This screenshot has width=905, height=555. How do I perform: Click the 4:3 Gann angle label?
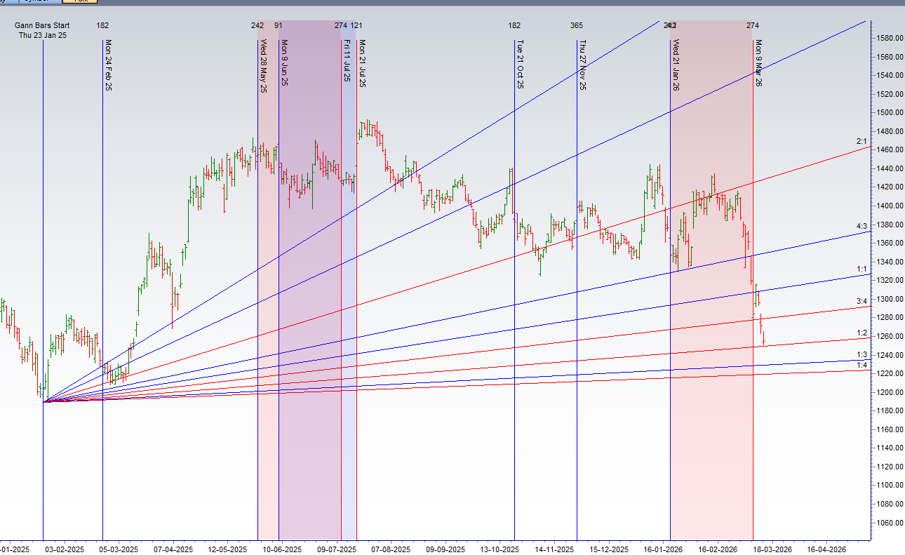coord(862,226)
